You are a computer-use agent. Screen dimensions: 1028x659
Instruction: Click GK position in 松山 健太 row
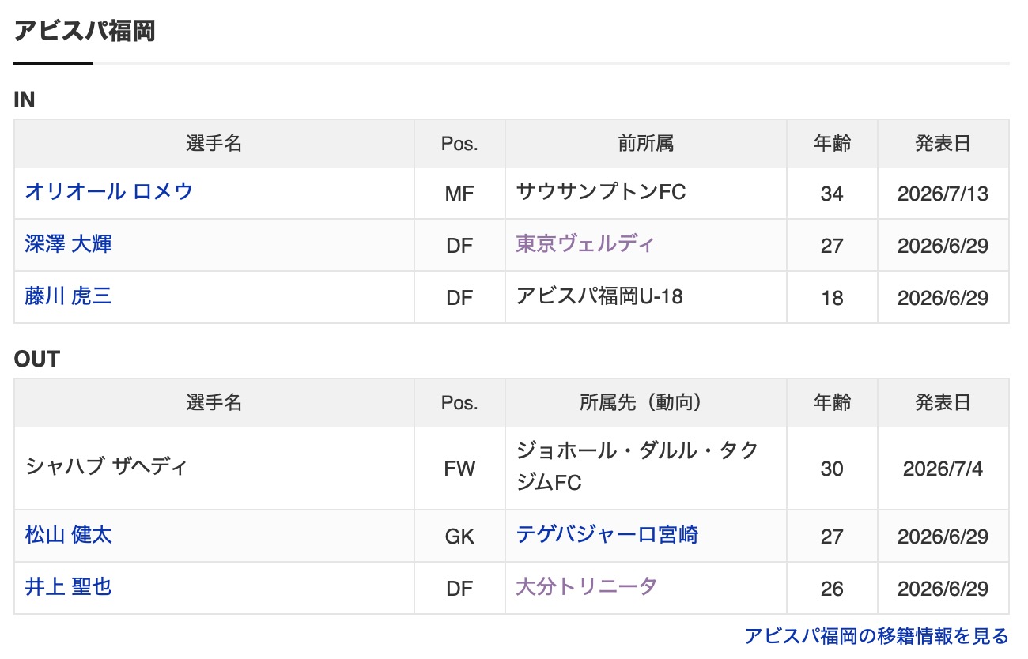(x=459, y=537)
